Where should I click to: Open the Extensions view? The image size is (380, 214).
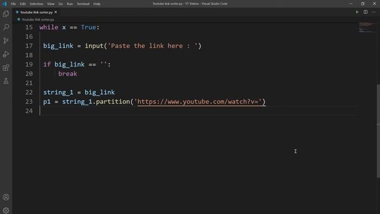tap(6, 67)
